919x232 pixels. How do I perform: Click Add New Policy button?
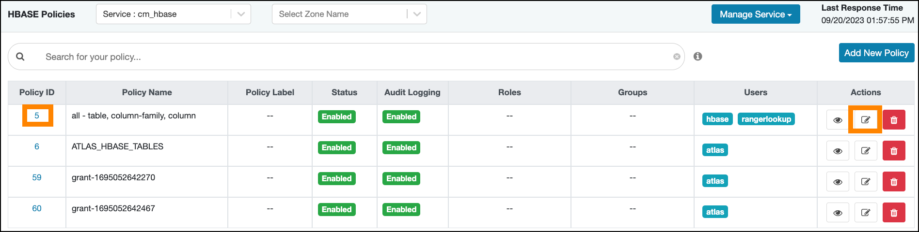pos(876,53)
